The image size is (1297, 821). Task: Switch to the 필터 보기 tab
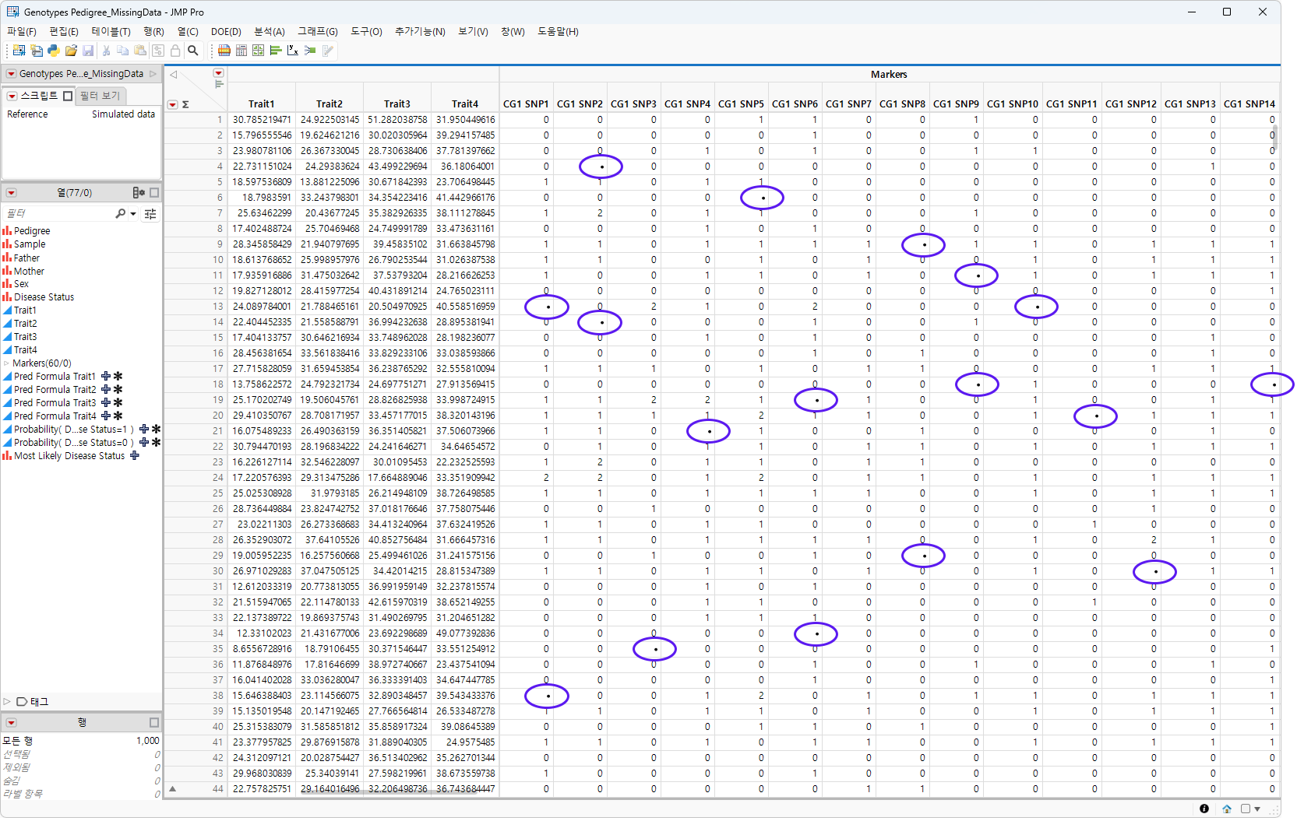pyautogui.click(x=100, y=96)
